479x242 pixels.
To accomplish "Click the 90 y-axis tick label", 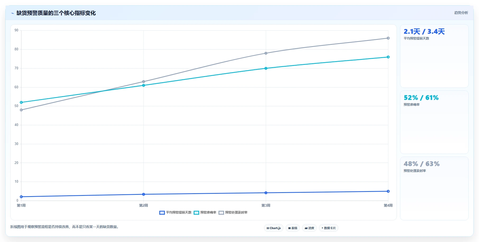I will click(x=16, y=30).
